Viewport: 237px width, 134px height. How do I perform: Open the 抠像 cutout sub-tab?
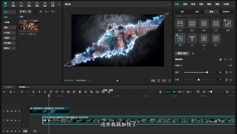pos(197,12)
